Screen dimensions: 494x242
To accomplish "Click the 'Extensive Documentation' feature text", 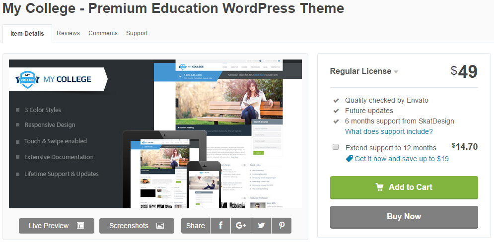I will (59, 157).
